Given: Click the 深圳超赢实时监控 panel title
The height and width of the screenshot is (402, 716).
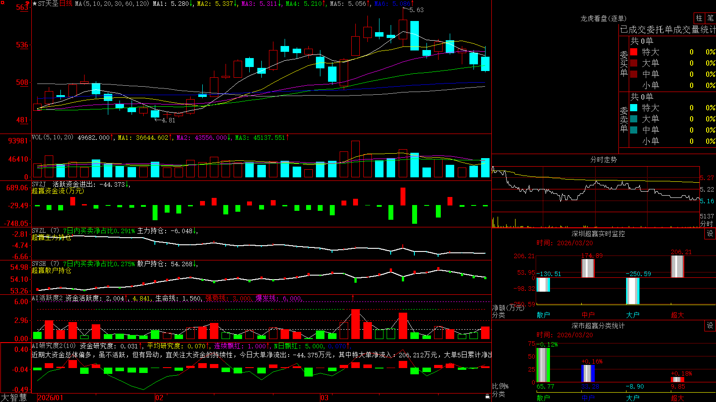Looking at the screenshot, I should click(598, 234).
